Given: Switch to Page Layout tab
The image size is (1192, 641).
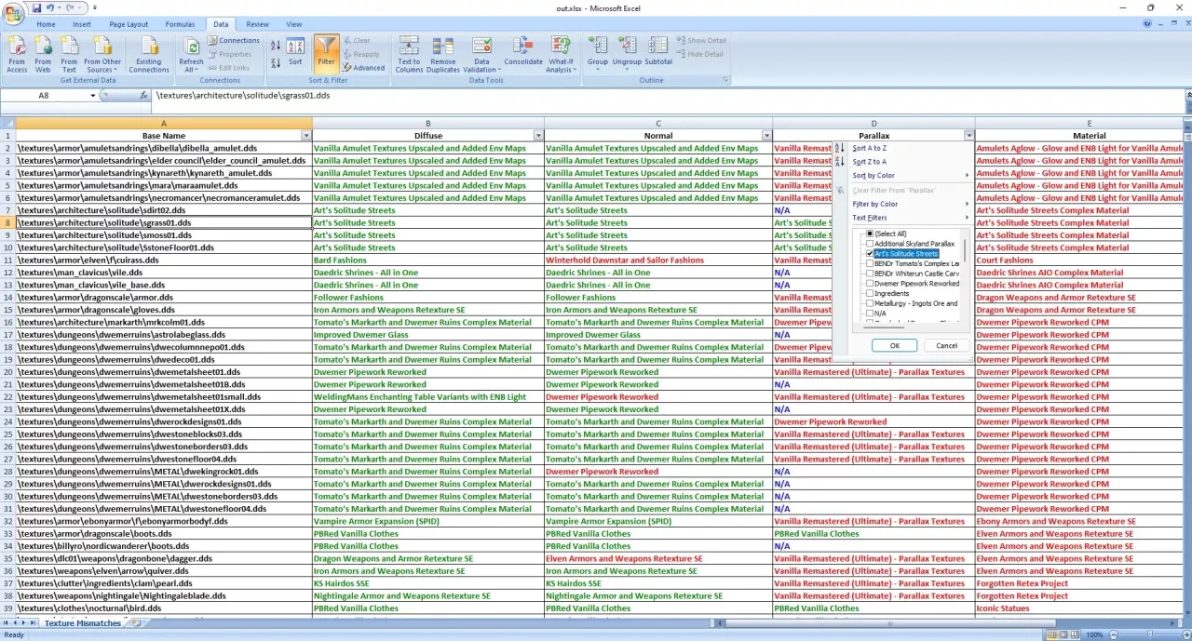Looking at the screenshot, I should point(129,24).
